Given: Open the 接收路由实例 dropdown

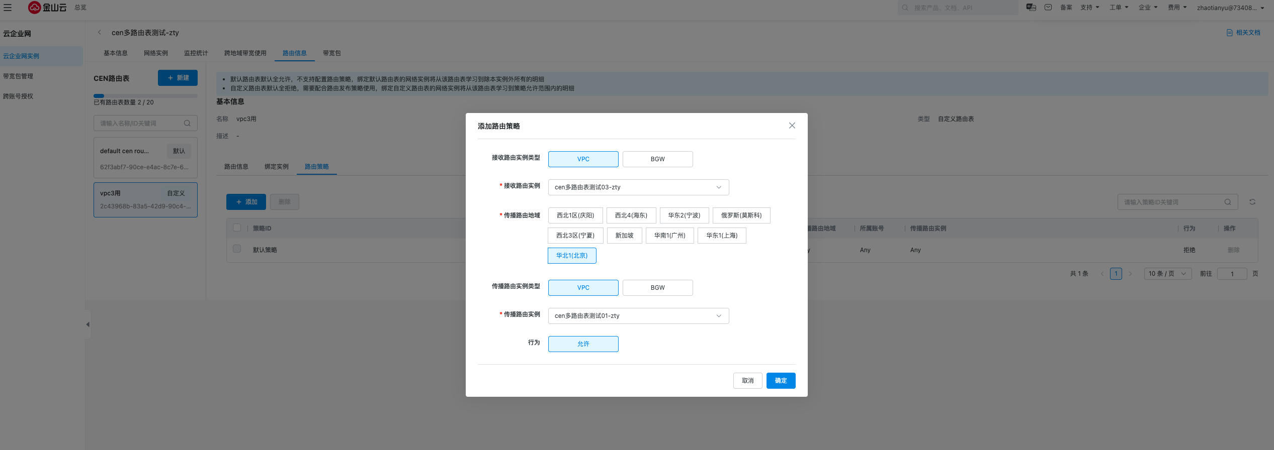Looking at the screenshot, I should [639, 187].
